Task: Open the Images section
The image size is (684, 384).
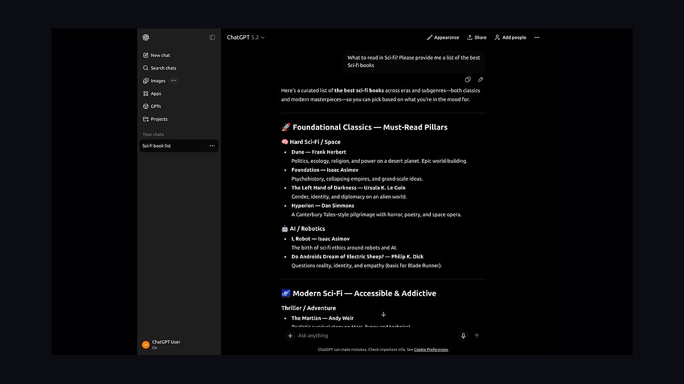Action: click(x=179, y=81)
